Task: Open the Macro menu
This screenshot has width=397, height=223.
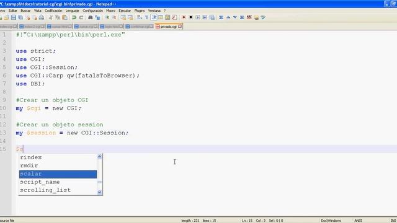Action: click(x=110, y=11)
